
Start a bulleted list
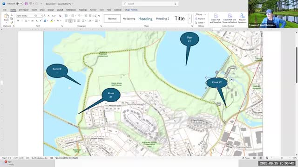[x=66, y=16]
